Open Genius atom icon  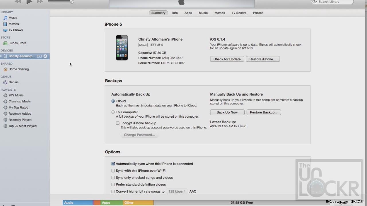click(5, 82)
